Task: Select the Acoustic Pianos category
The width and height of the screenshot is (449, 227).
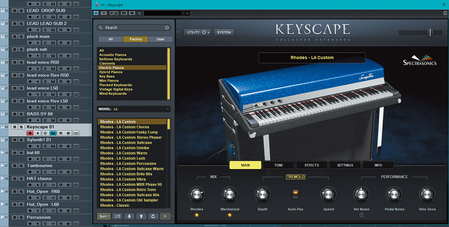Action: click(x=113, y=55)
